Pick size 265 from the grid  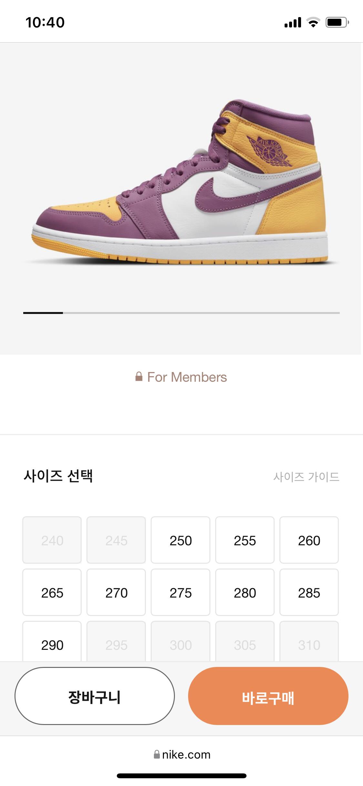tap(52, 593)
